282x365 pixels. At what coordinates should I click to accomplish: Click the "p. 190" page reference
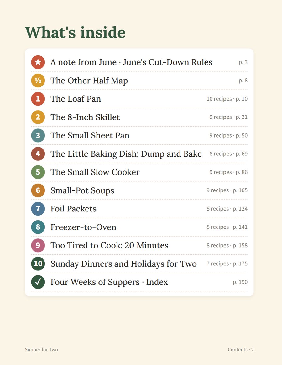click(240, 282)
